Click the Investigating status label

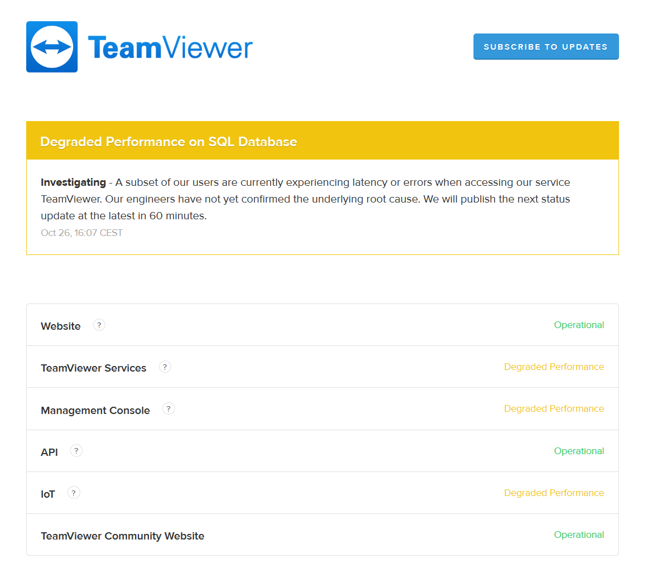pos(73,182)
